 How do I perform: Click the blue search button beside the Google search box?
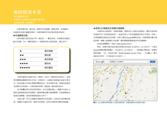click(x=152, y=62)
